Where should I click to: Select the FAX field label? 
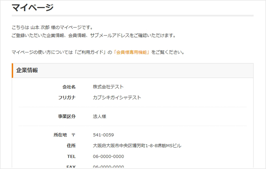(71, 167)
